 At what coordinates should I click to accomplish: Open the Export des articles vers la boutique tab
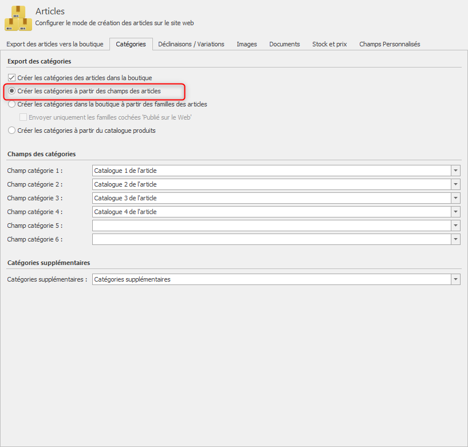pyautogui.click(x=55, y=44)
